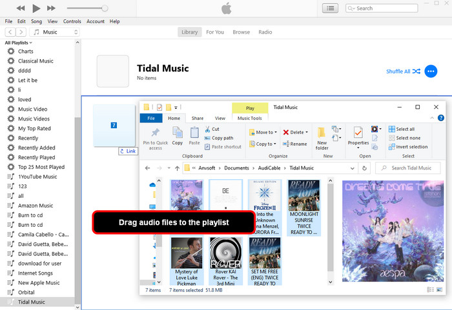The height and width of the screenshot is (310, 452).
Task: Click Select none in ribbon
Action: point(404,138)
